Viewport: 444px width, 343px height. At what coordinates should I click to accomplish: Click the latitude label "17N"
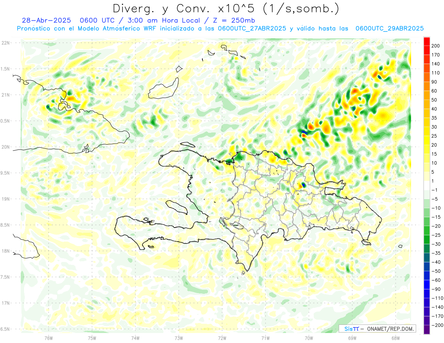[6, 303]
